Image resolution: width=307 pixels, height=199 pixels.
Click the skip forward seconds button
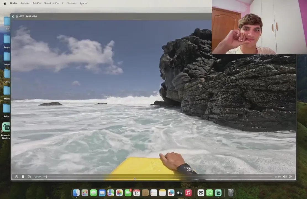(29, 177)
